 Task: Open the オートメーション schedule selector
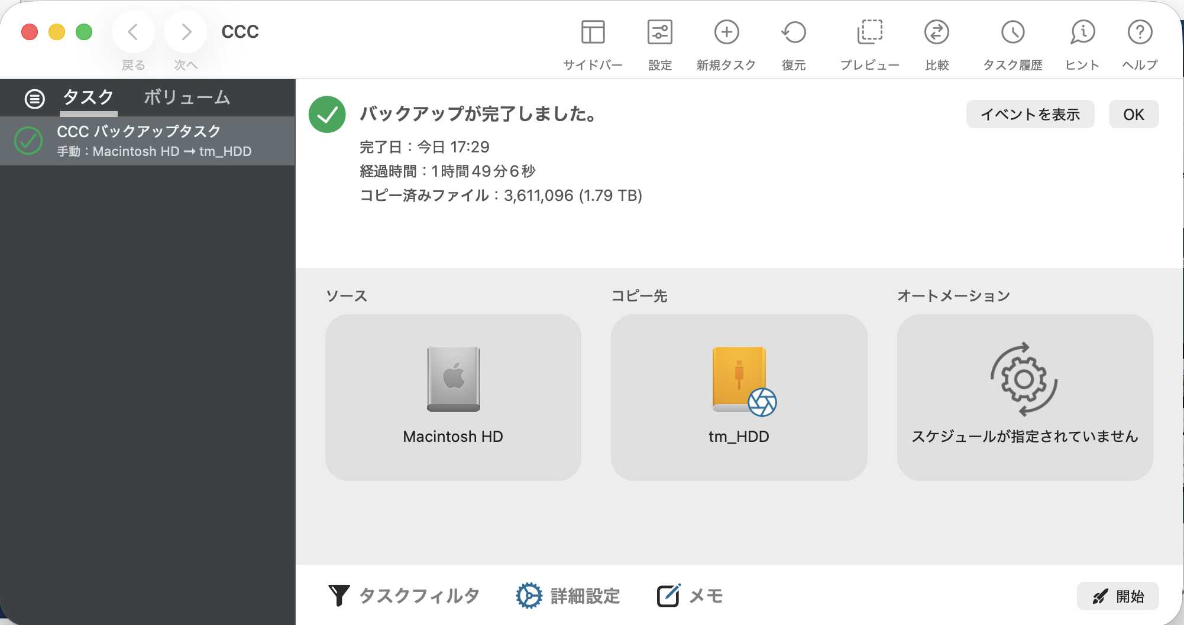coord(1024,397)
